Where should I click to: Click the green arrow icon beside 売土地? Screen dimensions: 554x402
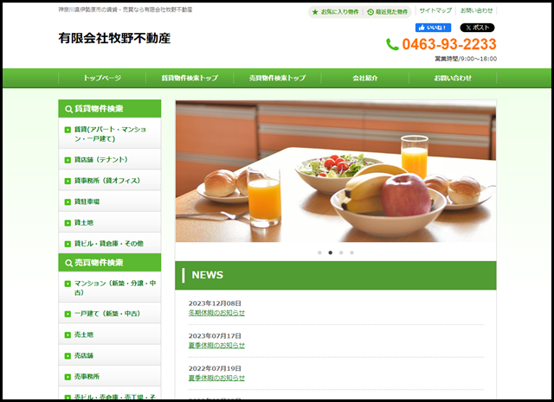point(68,335)
